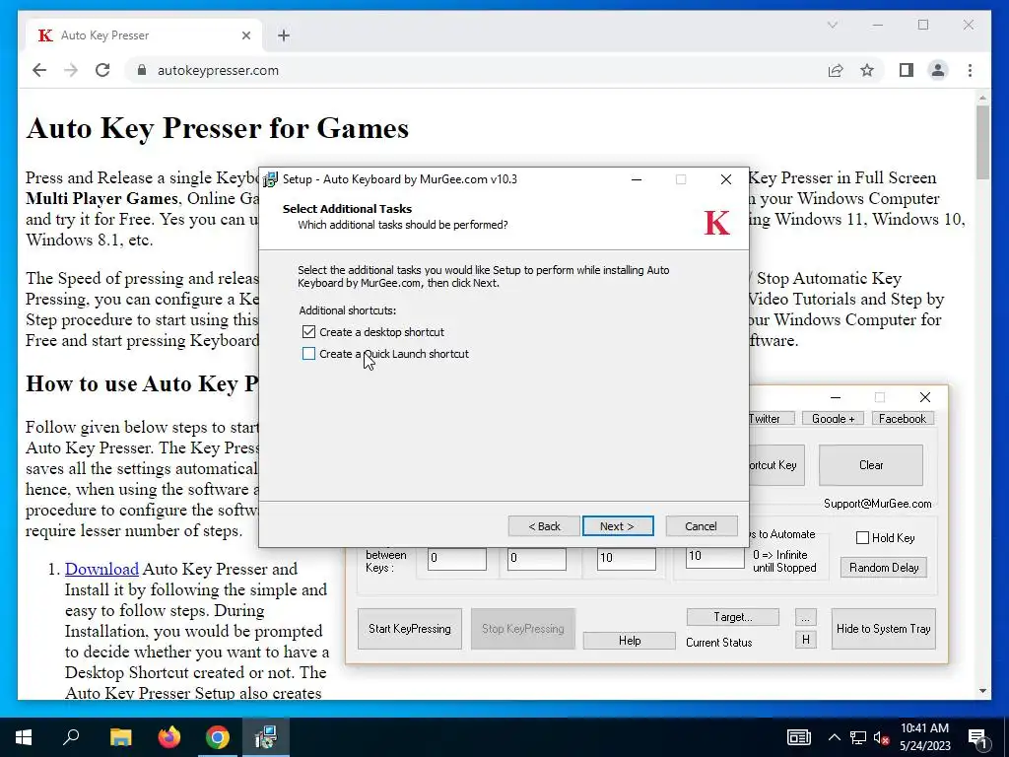The width and height of the screenshot is (1009, 757).
Task: Click the Twitter button in page image
Action: 772,418
